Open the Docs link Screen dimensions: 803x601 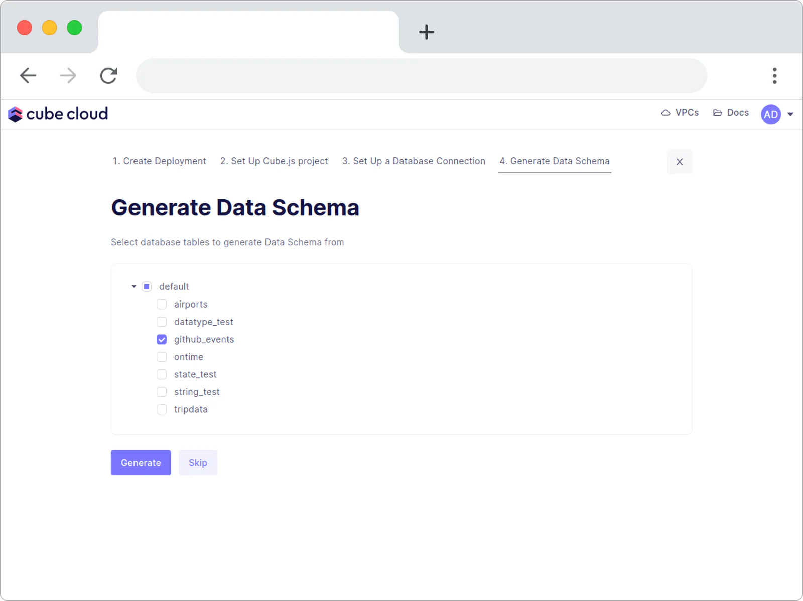point(731,113)
